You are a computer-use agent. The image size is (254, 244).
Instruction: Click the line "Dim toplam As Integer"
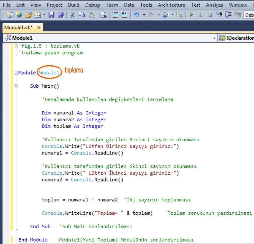click(72, 126)
